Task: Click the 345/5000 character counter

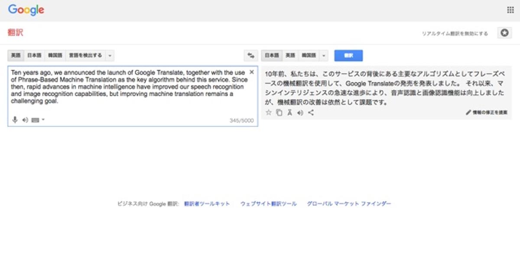Action: click(242, 121)
